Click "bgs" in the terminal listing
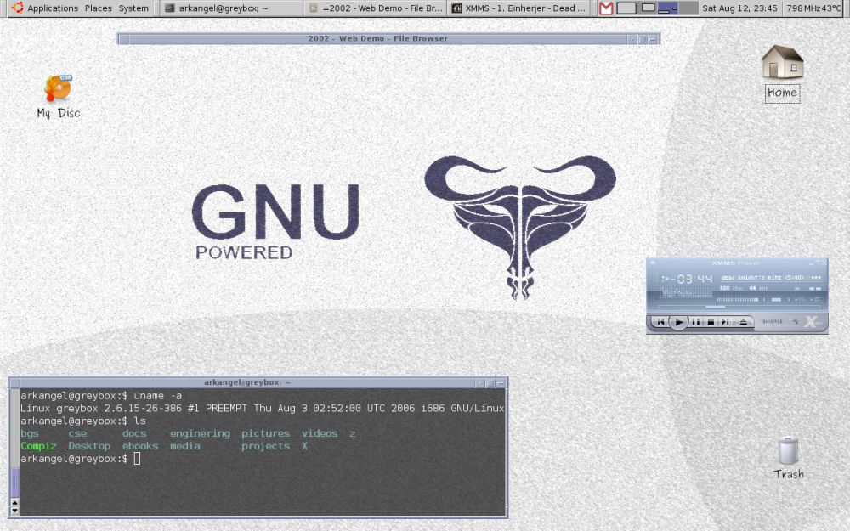 pyautogui.click(x=29, y=433)
